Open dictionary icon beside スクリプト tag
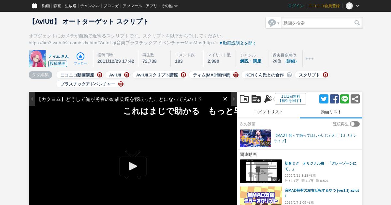Image resolution: width=391 pixels, height=205 pixels. pos(326,75)
